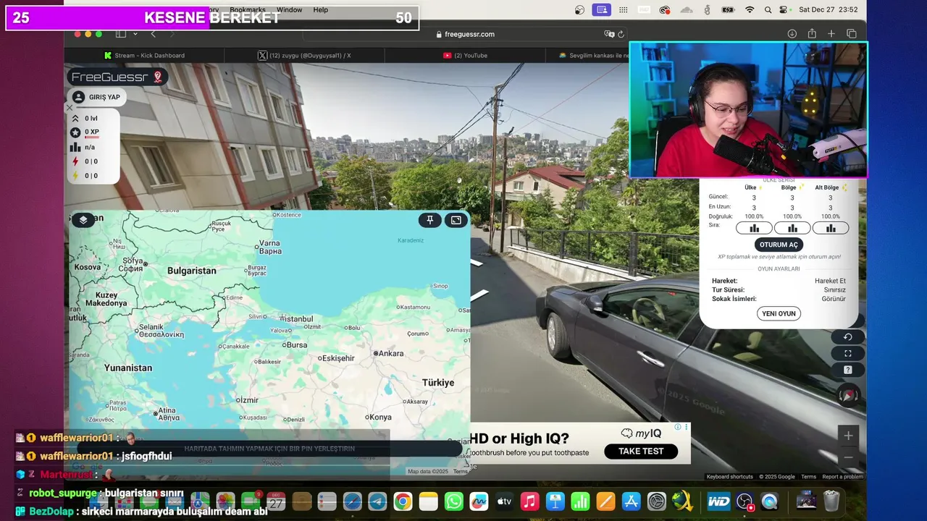The width and height of the screenshot is (927, 521).
Task: Open the Bookmarks menu
Action: (x=247, y=9)
